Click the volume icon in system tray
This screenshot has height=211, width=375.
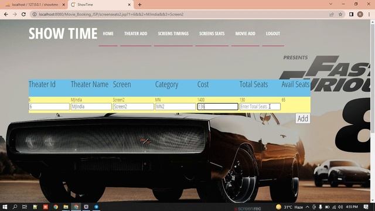click(340, 207)
